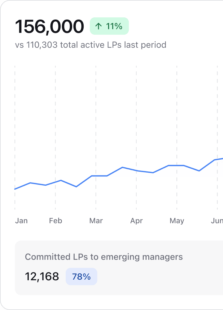Select the Jan label on the chart axis
Viewport: 223px width, 310px height.
coord(21,221)
